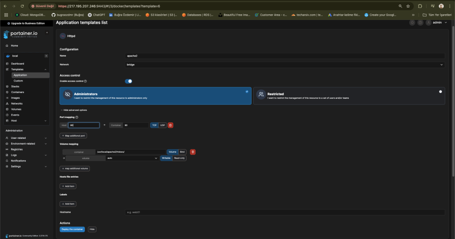Open the volume dropdown showing auto
Image resolution: width=455 pixels, height=239 pixels.
132,158
